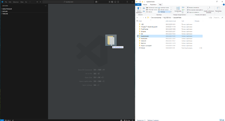Open the Параметры folder options button
Viewport: 225px width, 121px height.
click(x=218, y=10)
